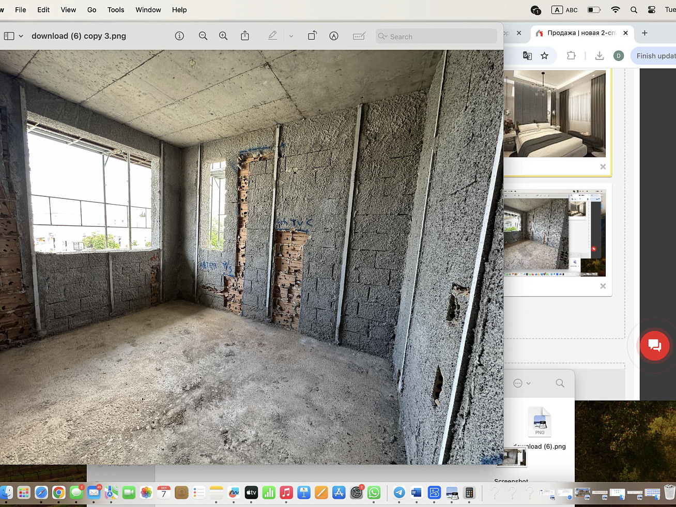Open the red chat support button

tap(654, 345)
